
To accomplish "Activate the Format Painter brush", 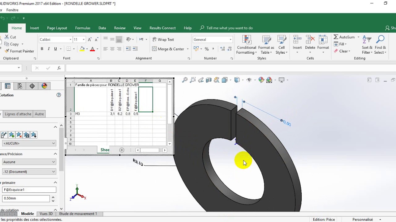I will (x=19, y=51).
